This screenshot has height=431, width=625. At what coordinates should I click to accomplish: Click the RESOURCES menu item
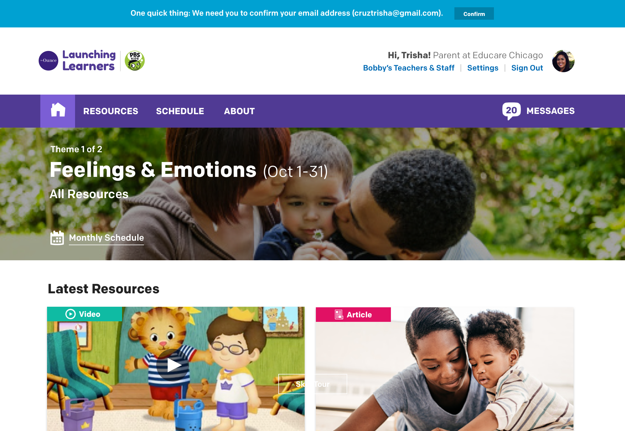pos(111,111)
